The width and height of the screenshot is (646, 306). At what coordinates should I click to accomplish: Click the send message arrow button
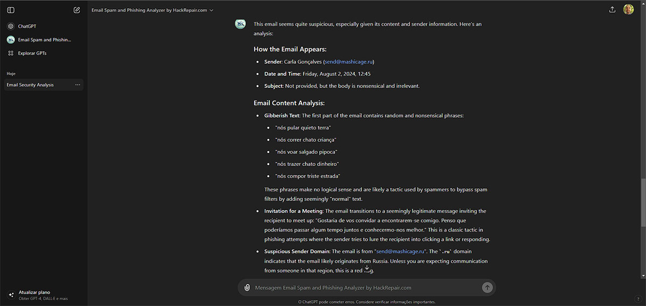pos(487,288)
